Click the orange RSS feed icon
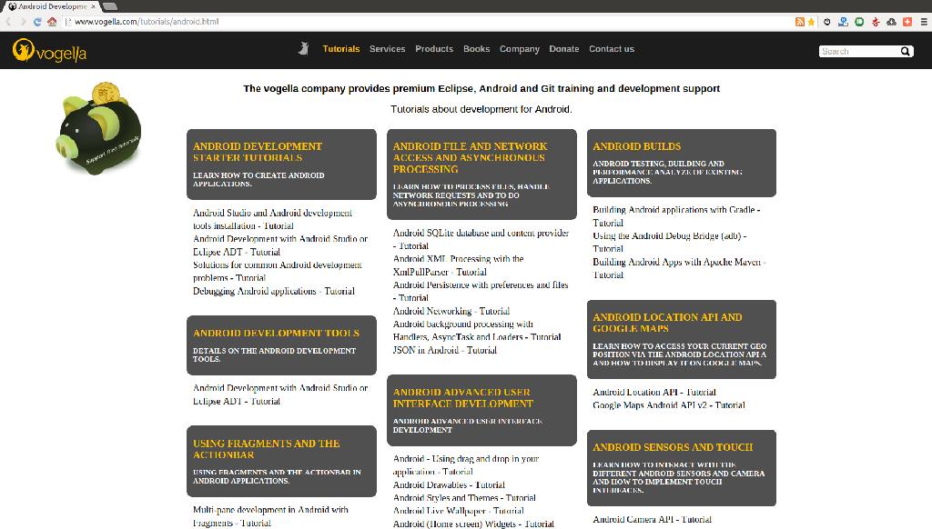 pyautogui.click(x=799, y=22)
